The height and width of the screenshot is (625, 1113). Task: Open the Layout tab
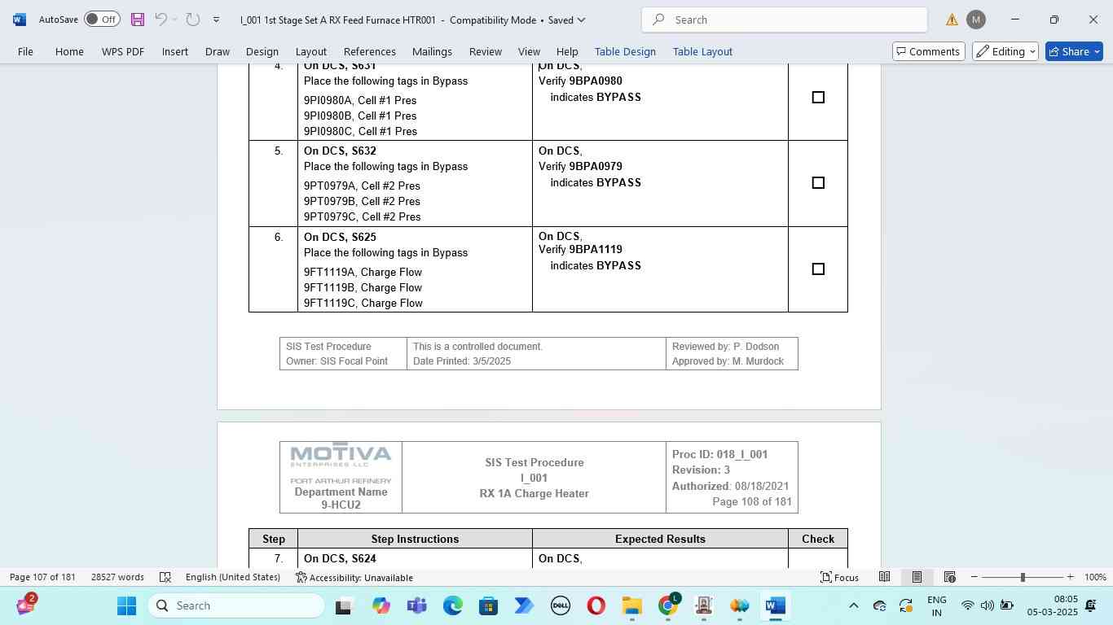tap(311, 51)
